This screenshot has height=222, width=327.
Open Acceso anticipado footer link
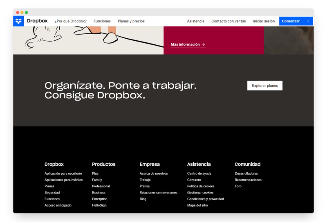click(x=58, y=205)
